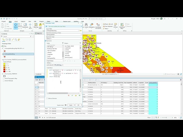Switch to the View ribbon tab
This screenshot has height=137, width=183.
tap(30, 21)
